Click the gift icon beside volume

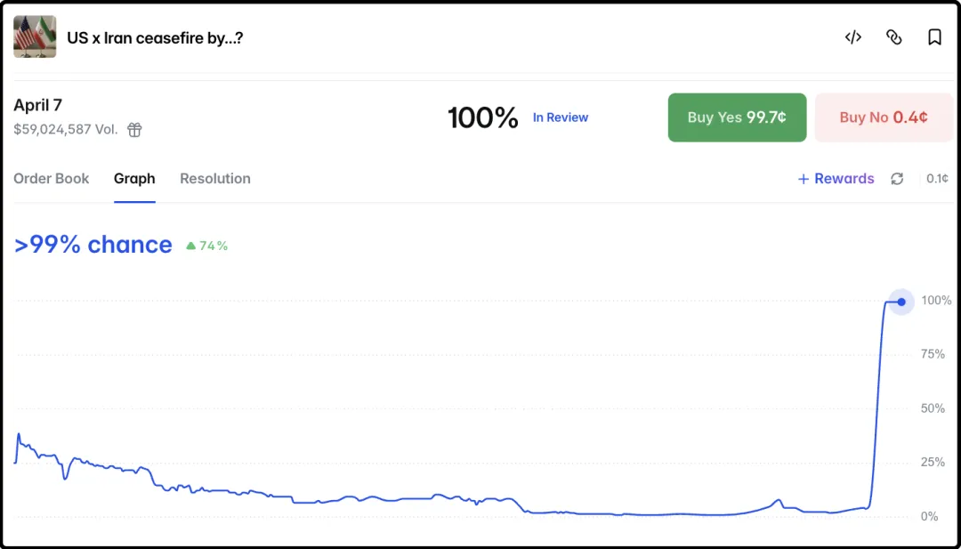point(134,130)
